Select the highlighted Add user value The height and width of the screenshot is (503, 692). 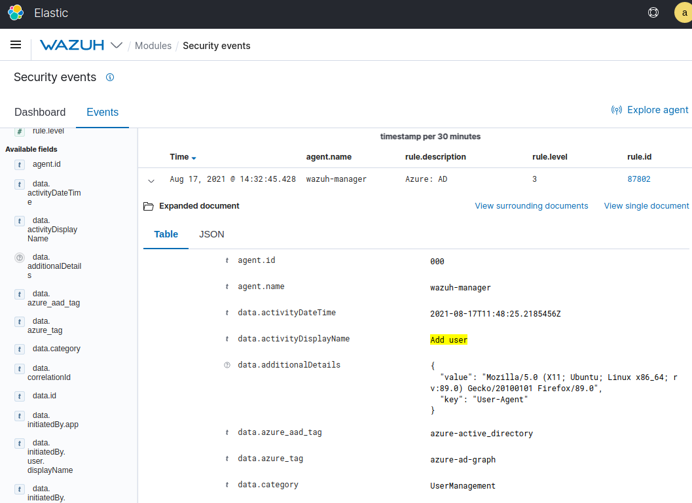tap(448, 339)
